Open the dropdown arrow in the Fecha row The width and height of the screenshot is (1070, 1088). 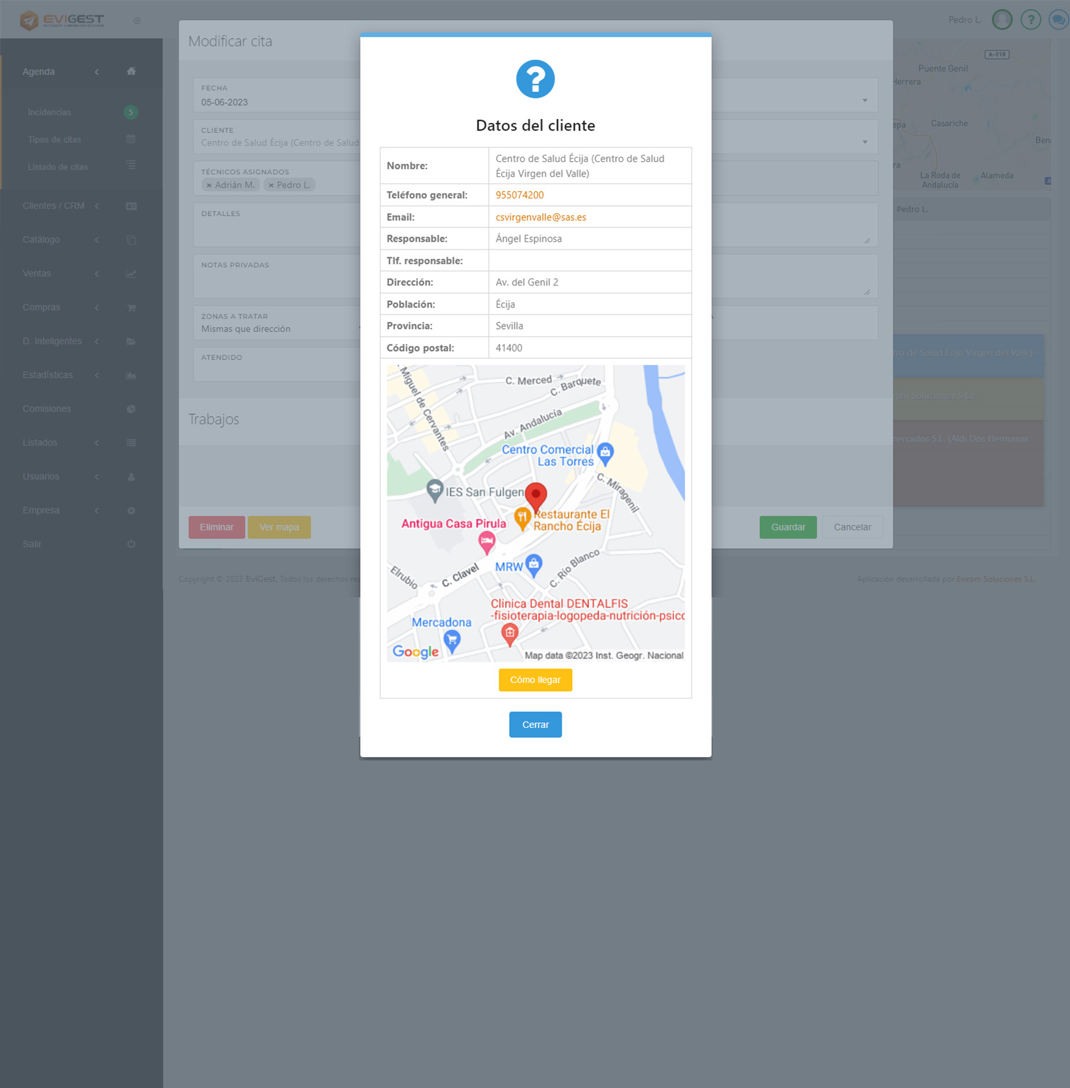coord(865,100)
